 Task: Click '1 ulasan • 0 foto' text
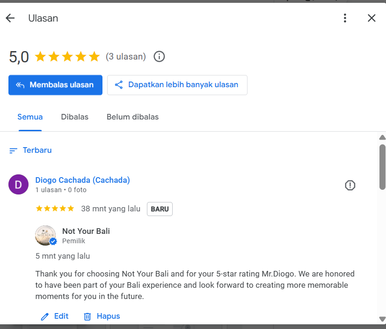[61, 190]
